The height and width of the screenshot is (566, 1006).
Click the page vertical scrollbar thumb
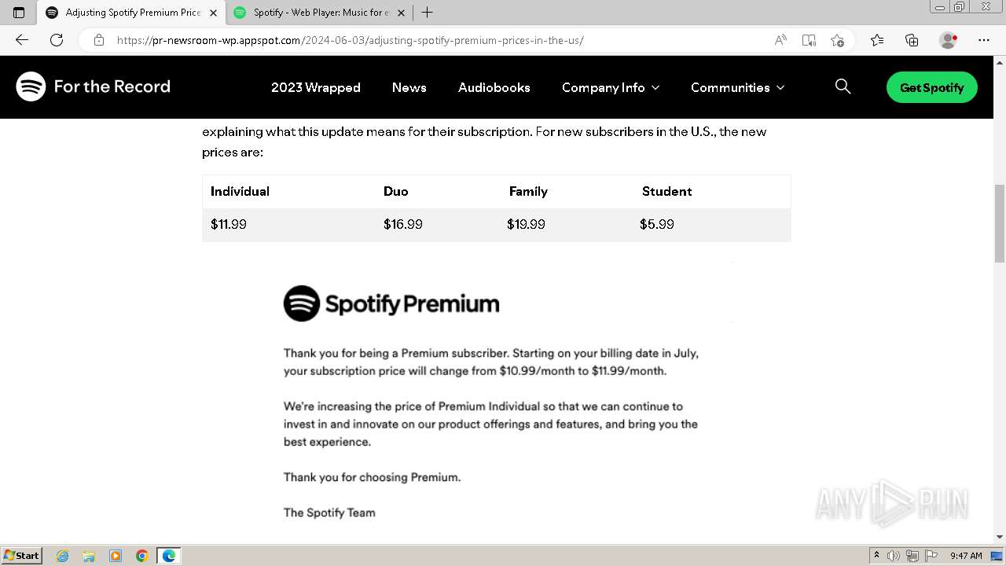click(x=1000, y=223)
